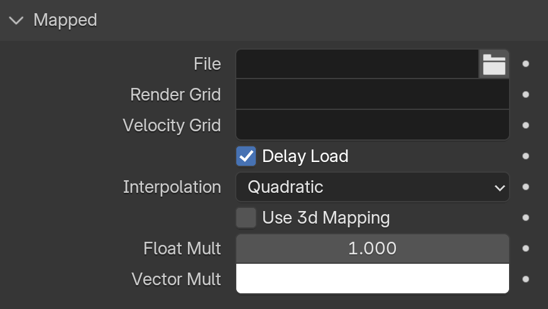The image size is (548, 309).
Task: Open the Interpolation Quadratic dropdown
Action: point(373,187)
